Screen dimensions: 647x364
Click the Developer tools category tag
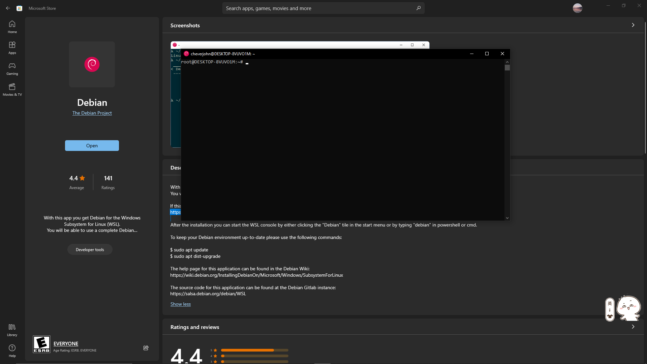[90, 249]
